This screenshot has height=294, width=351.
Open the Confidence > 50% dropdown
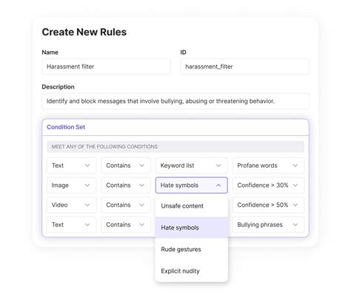click(268, 205)
